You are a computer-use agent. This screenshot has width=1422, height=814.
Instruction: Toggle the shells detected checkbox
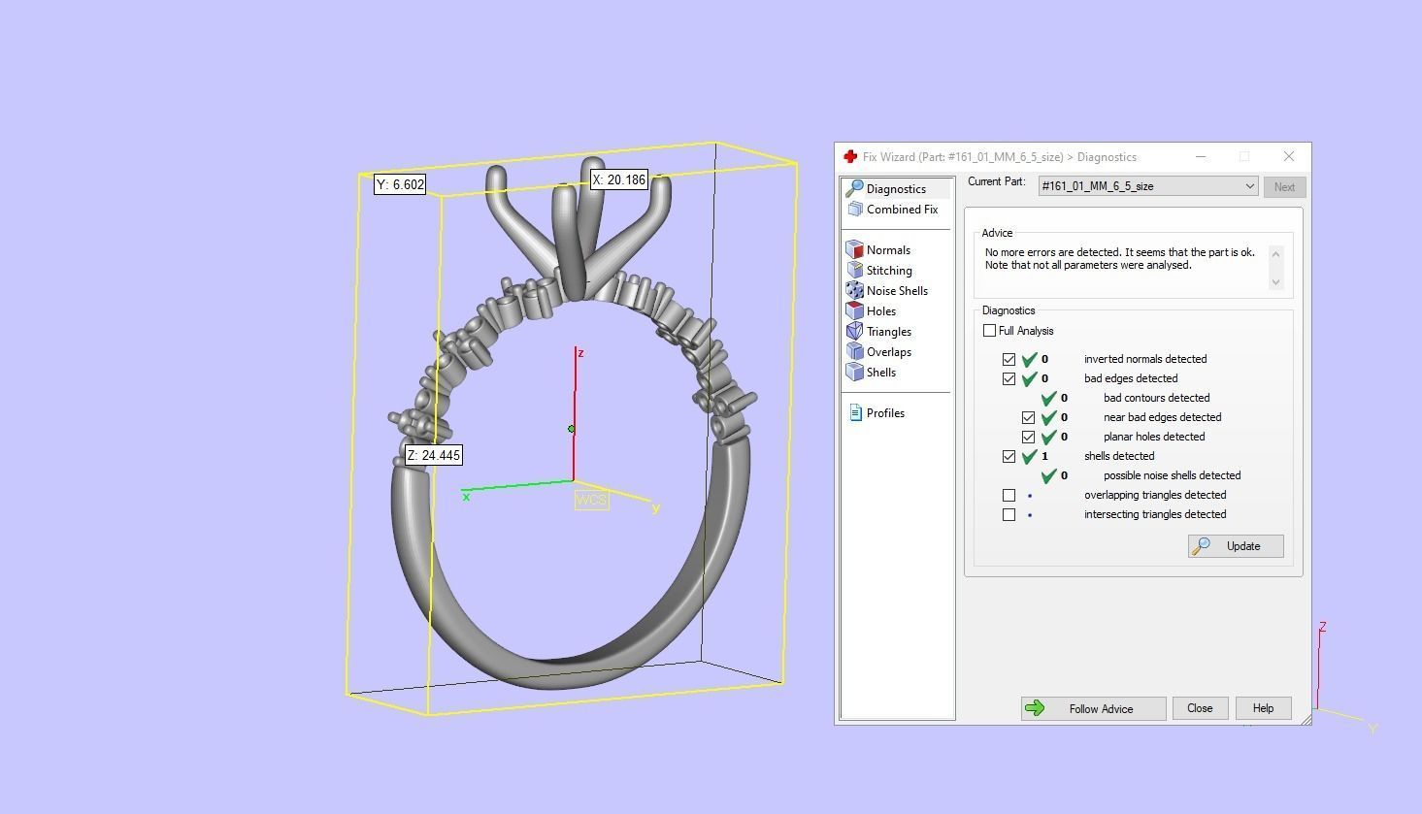click(x=1009, y=456)
